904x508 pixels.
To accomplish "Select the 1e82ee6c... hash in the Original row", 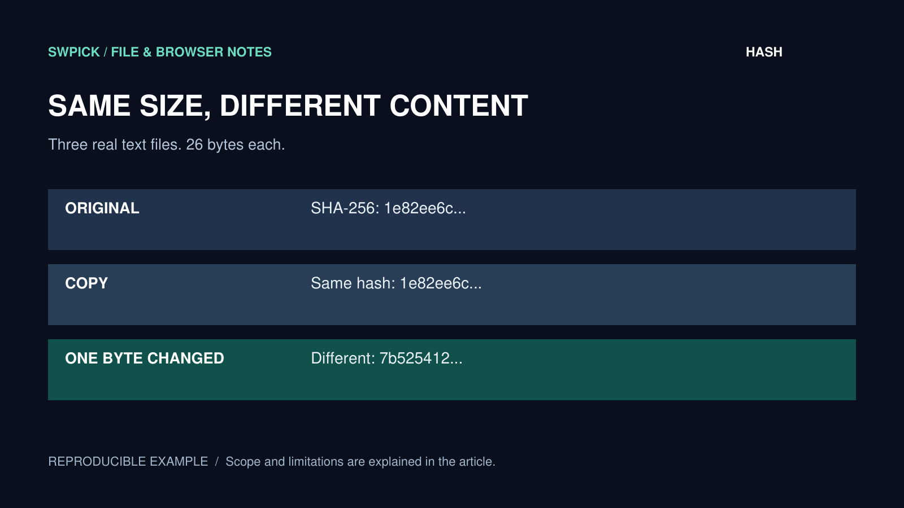I will click(x=425, y=208).
